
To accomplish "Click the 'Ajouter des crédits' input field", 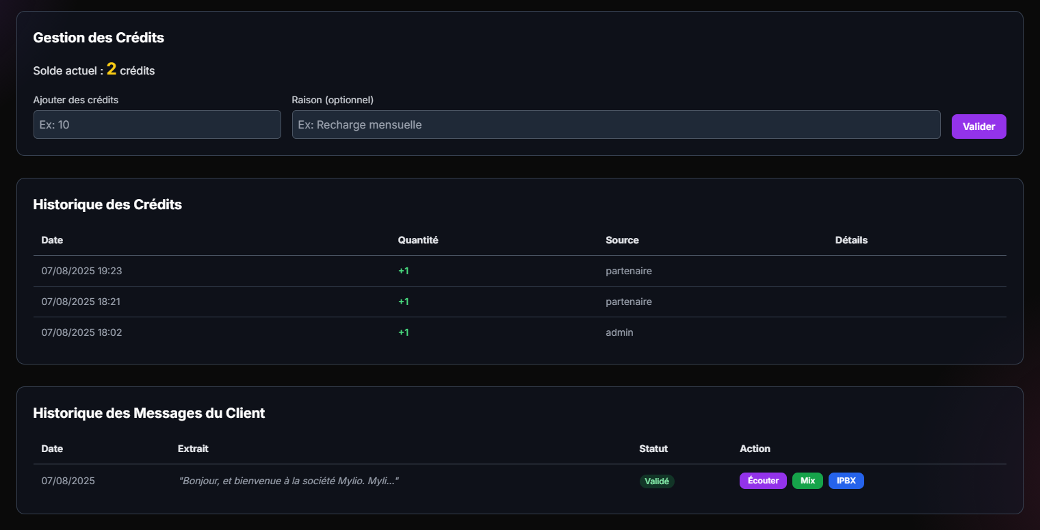I will click(x=157, y=124).
